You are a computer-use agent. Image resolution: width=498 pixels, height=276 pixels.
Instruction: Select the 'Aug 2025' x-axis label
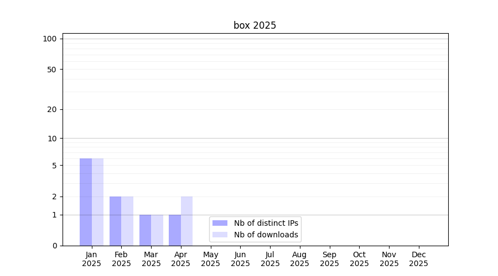(x=299, y=259)
